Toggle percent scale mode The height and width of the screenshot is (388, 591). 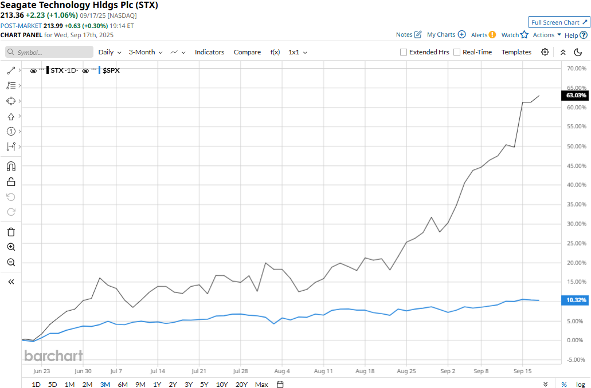point(564,384)
